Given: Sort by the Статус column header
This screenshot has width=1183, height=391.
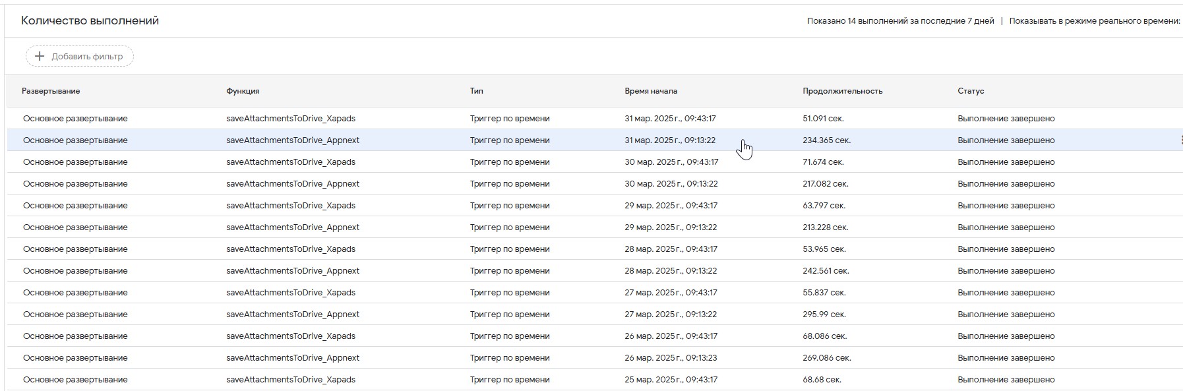Looking at the screenshot, I should pyautogui.click(x=971, y=91).
